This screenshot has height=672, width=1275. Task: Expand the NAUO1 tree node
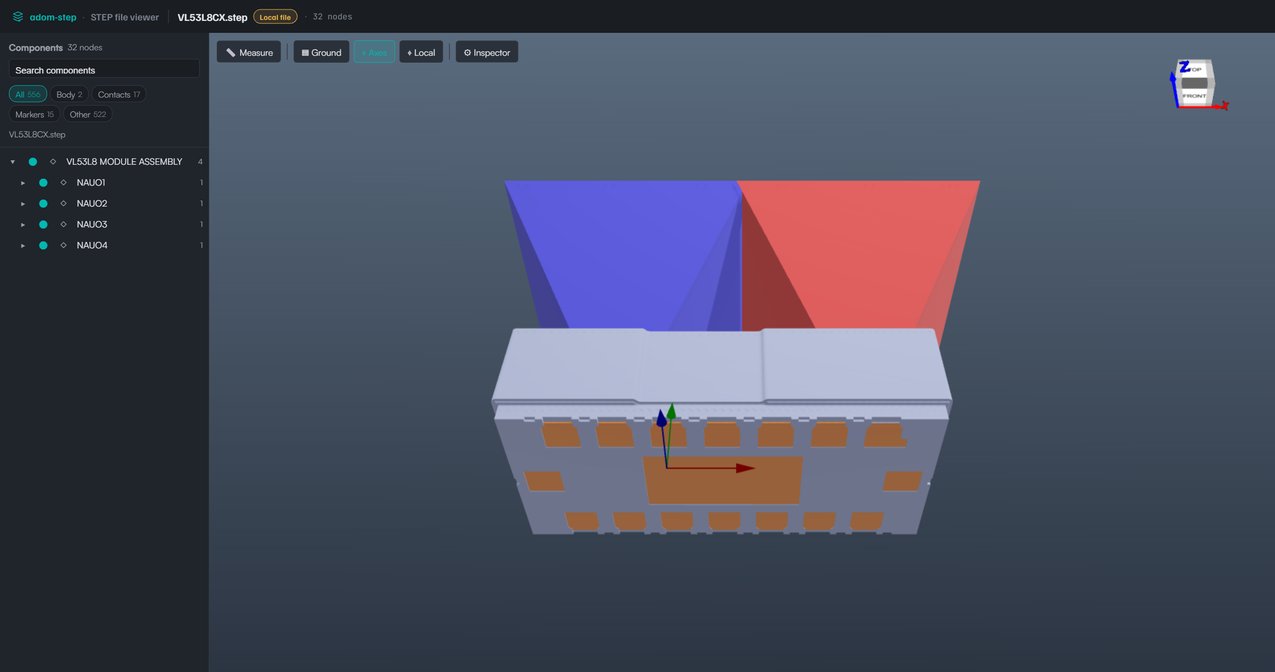pyautogui.click(x=23, y=183)
